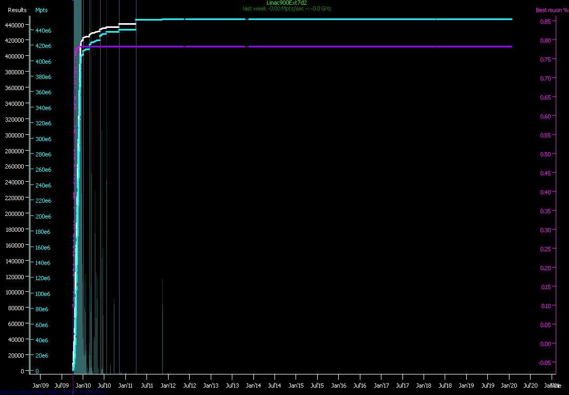Click the Jan'20 date tick label
Screen dimensions: 569x395
(509, 386)
